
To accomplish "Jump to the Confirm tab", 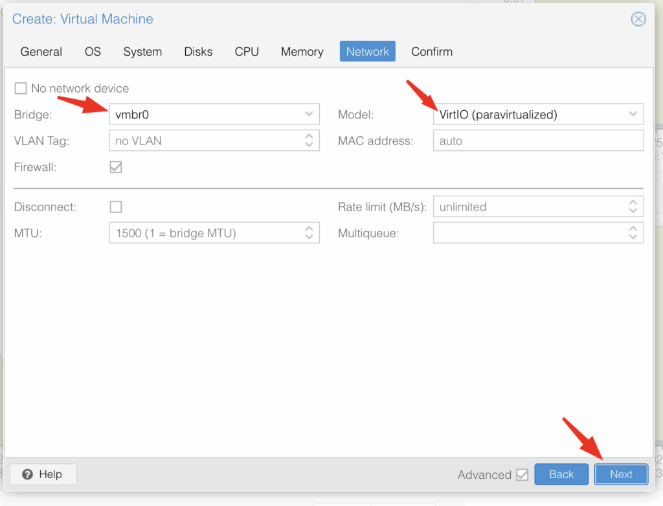I will [431, 51].
